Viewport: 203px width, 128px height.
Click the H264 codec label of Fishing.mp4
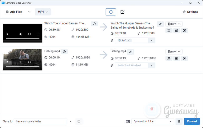(52, 65)
